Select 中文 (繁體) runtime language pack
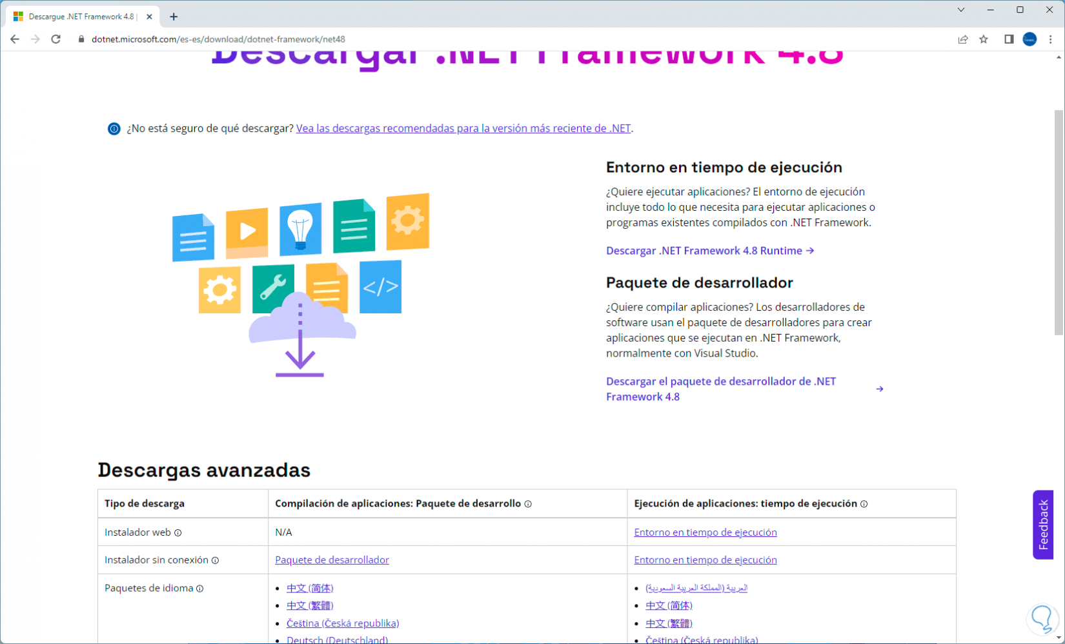 [x=669, y=623]
